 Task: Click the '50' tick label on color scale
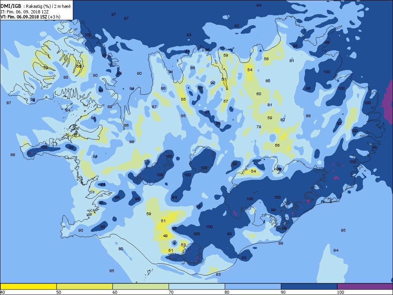coord(59,292)
